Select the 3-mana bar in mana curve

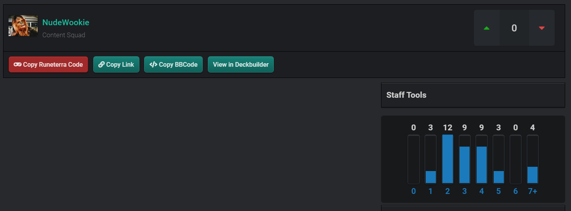pyautogui.click(x=465, y=164)
